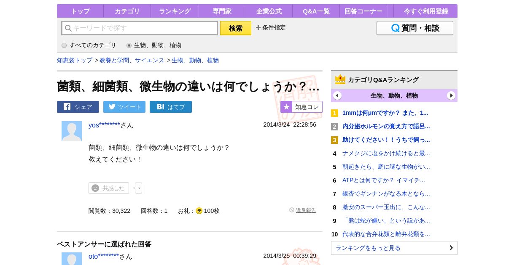Open 教養と学問、サイエンス breadcrumb link

[x=132, y=61]
